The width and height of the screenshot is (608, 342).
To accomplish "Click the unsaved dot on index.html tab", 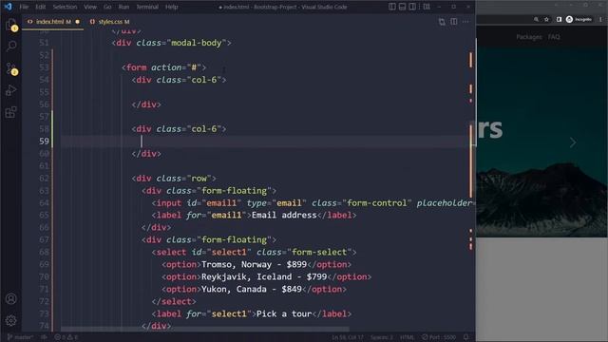I will (x=78, y=22).
